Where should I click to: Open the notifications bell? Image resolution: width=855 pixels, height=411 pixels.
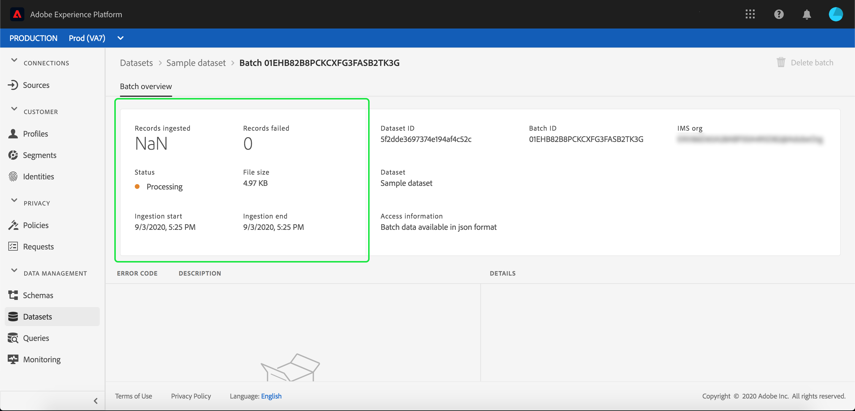(807, 14)
